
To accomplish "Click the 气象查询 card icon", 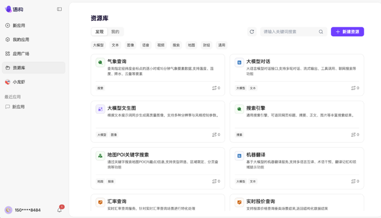I will coord(100,63).
